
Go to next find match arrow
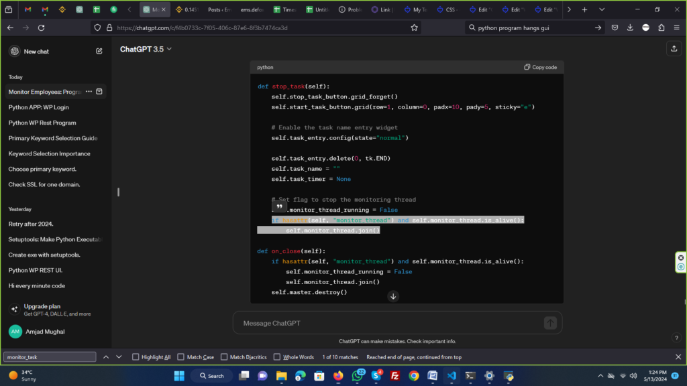[118, 357]
